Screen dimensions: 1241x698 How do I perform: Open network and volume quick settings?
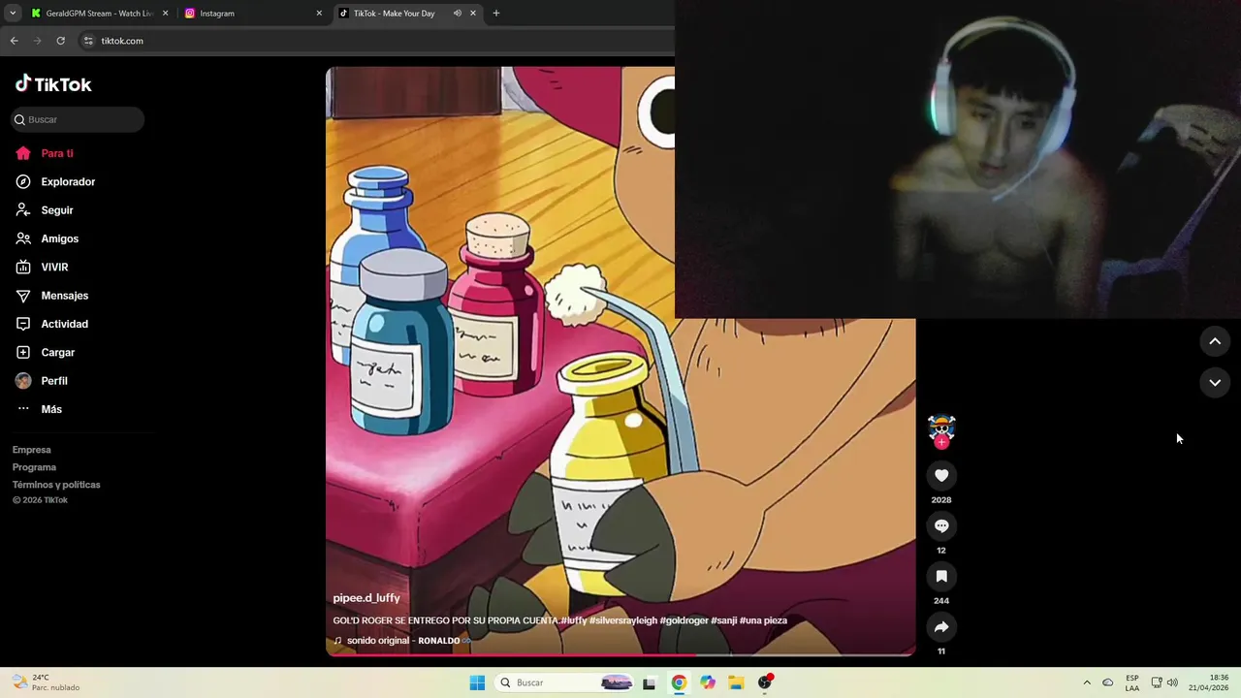[x=1164, y=682]
